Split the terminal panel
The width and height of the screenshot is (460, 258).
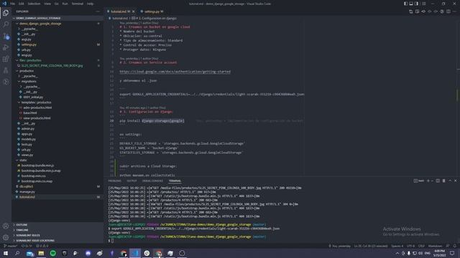438,181
